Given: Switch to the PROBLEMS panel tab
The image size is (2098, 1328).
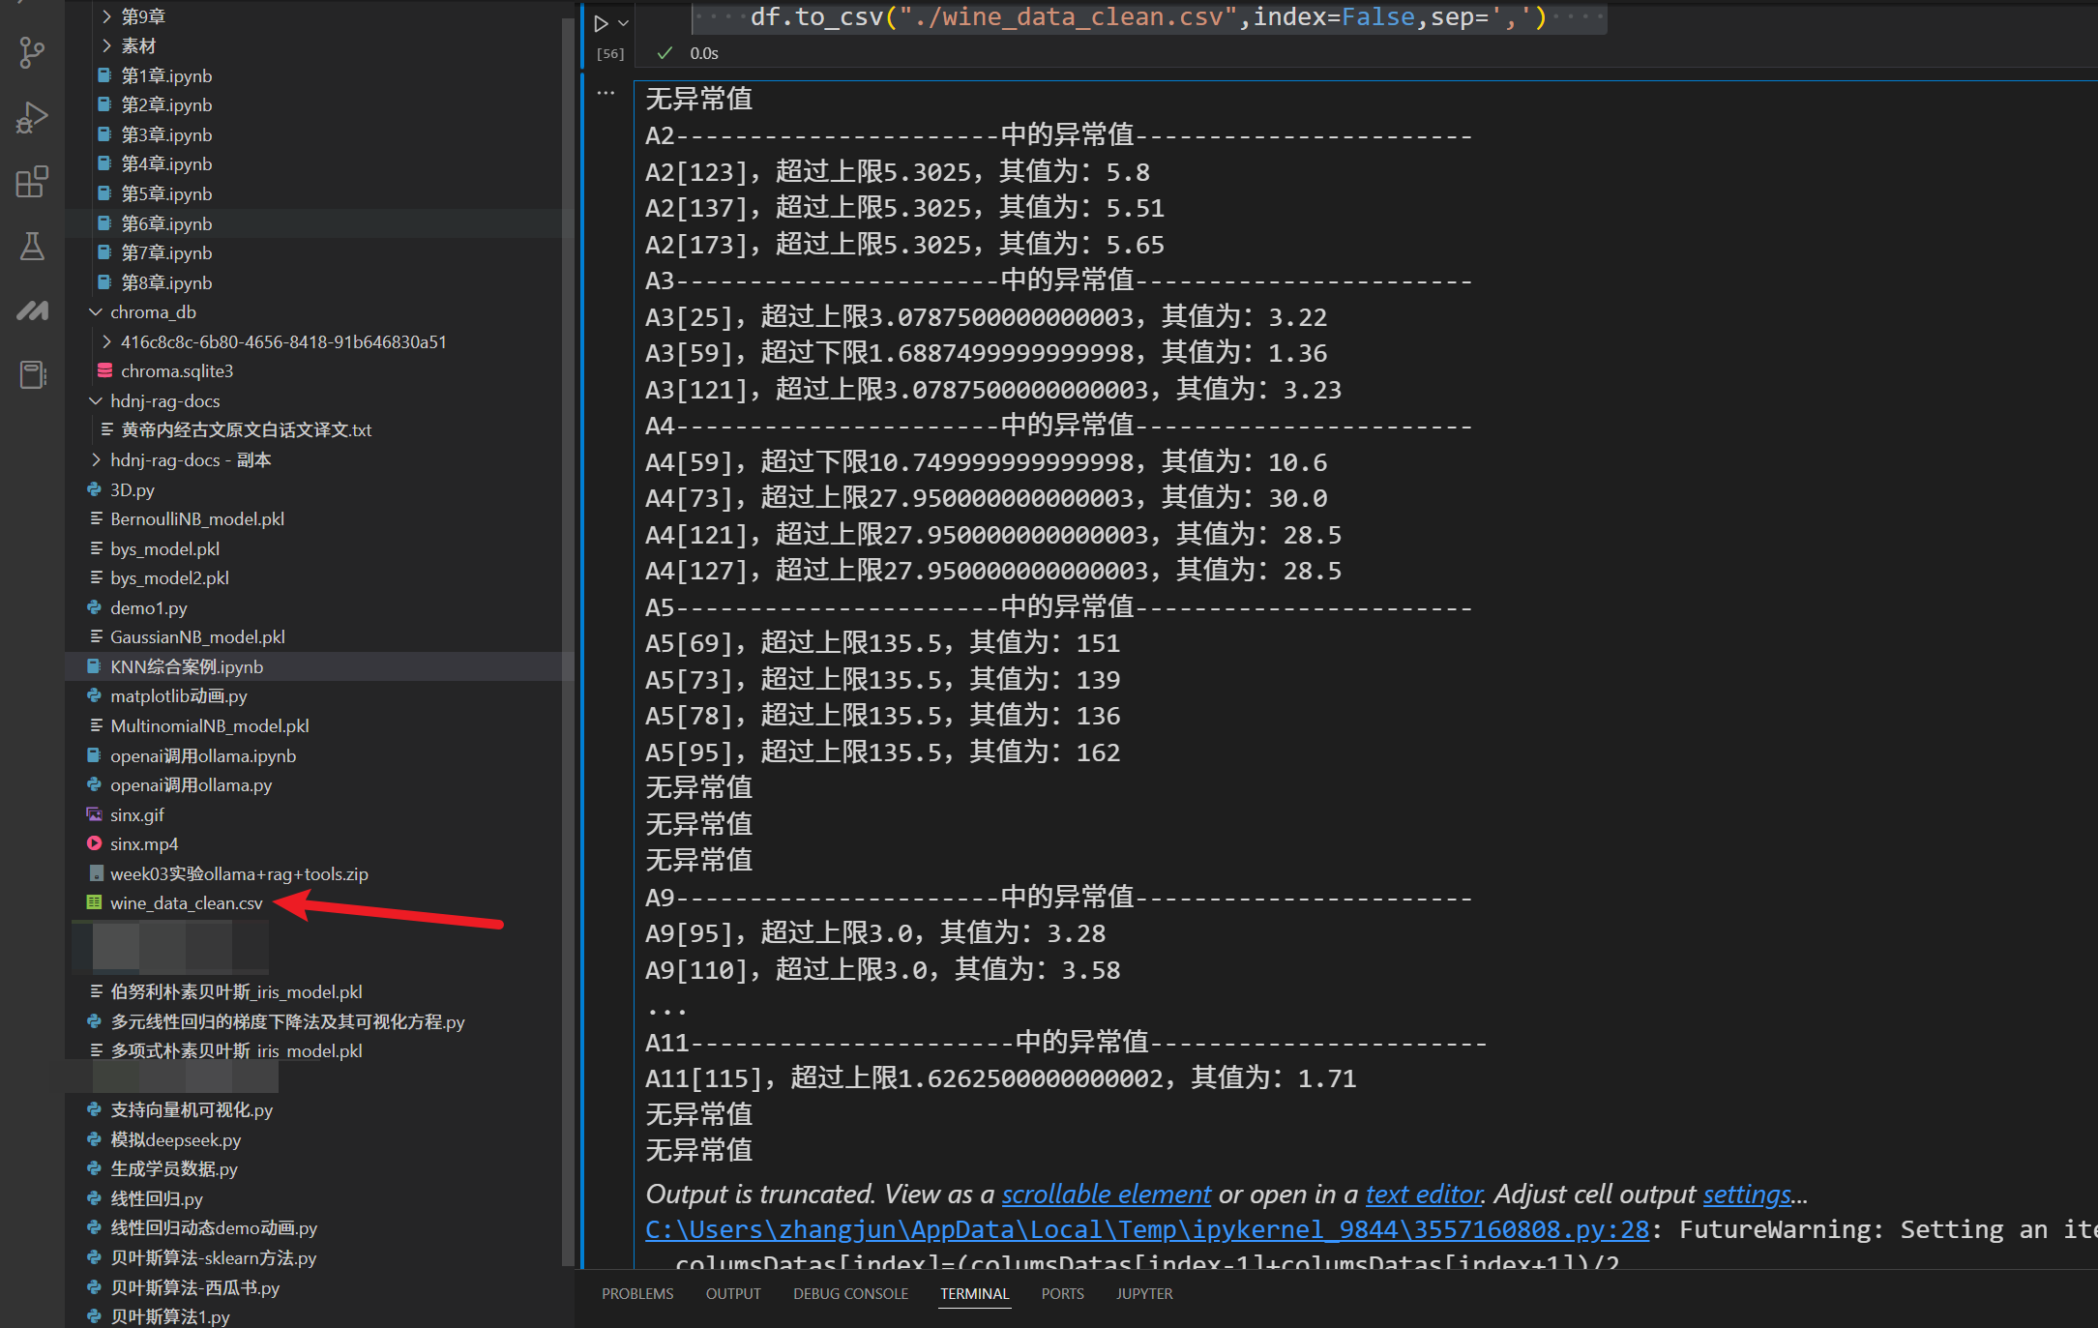Looking at the screenshot, I should click(x=637, y=1294).
